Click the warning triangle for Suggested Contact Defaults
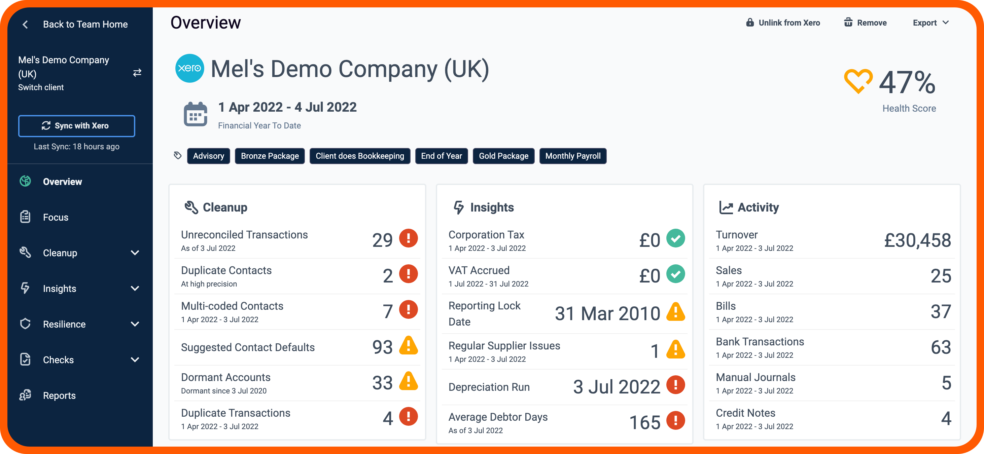 click(408, 345)
